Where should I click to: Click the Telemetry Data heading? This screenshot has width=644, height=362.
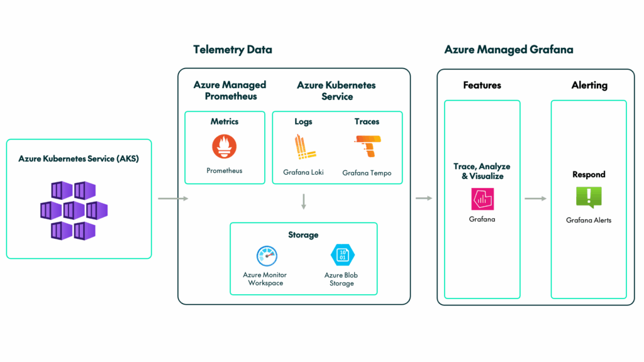coord(233,50)
